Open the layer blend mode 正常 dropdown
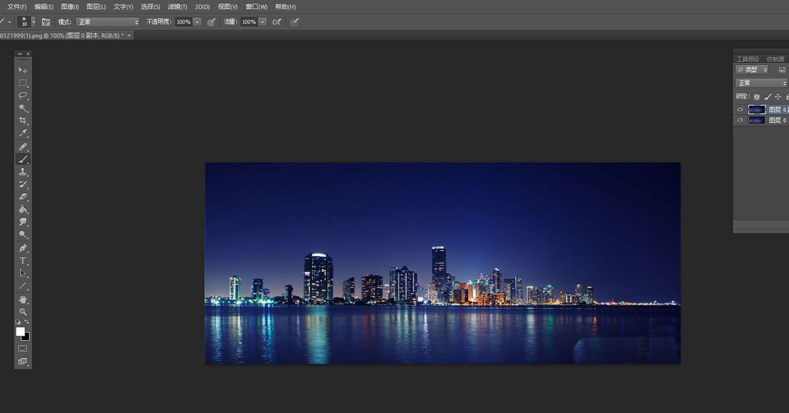 [761, 83]
